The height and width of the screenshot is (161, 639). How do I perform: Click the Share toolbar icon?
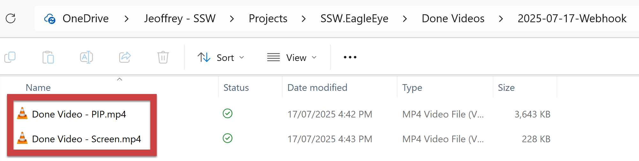pyautogui.click(x=125, y=57)
